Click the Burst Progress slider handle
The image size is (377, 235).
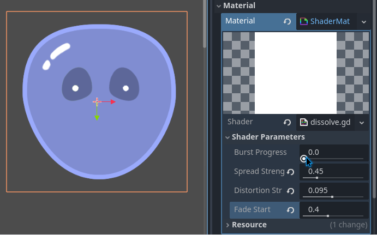click(x=304, y=159)
